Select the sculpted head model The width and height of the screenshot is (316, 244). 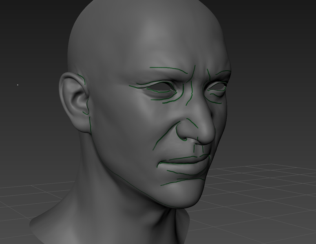(x=130, y=122)
